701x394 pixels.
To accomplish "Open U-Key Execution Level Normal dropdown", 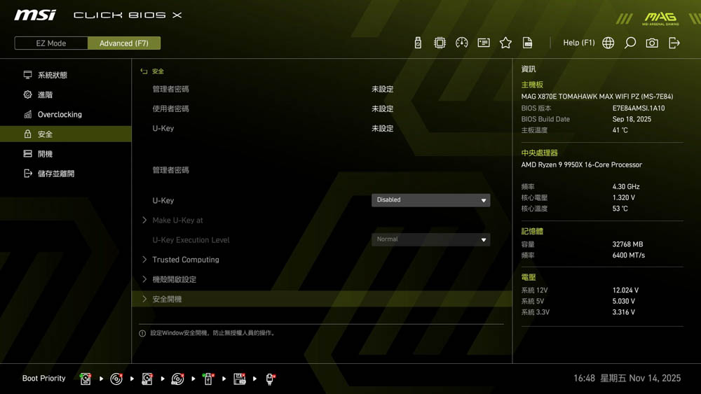I will (430, 239).
